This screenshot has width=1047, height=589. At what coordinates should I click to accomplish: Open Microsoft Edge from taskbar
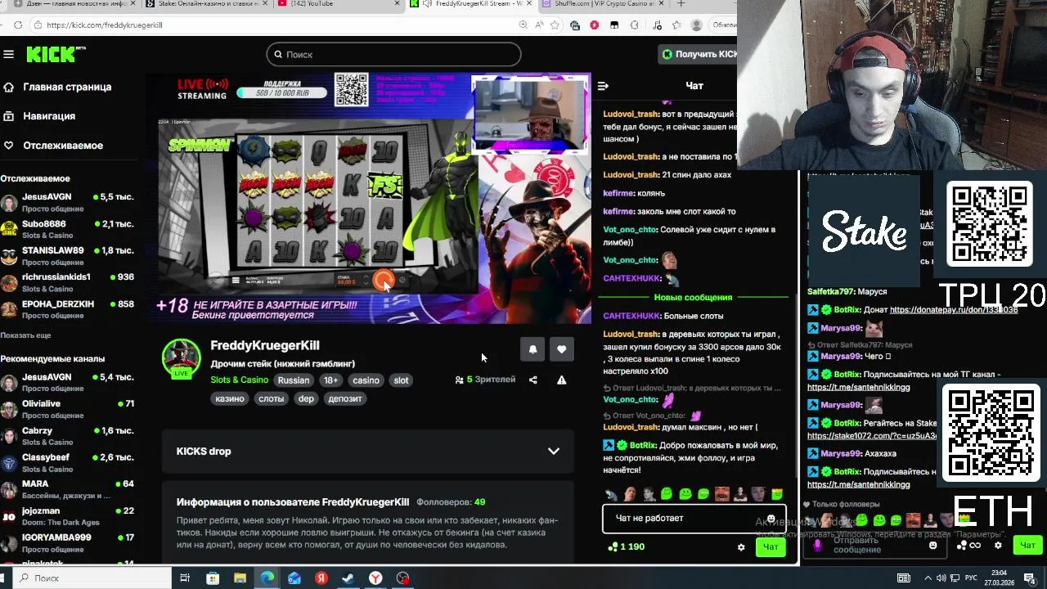click(x=267, y=578)
